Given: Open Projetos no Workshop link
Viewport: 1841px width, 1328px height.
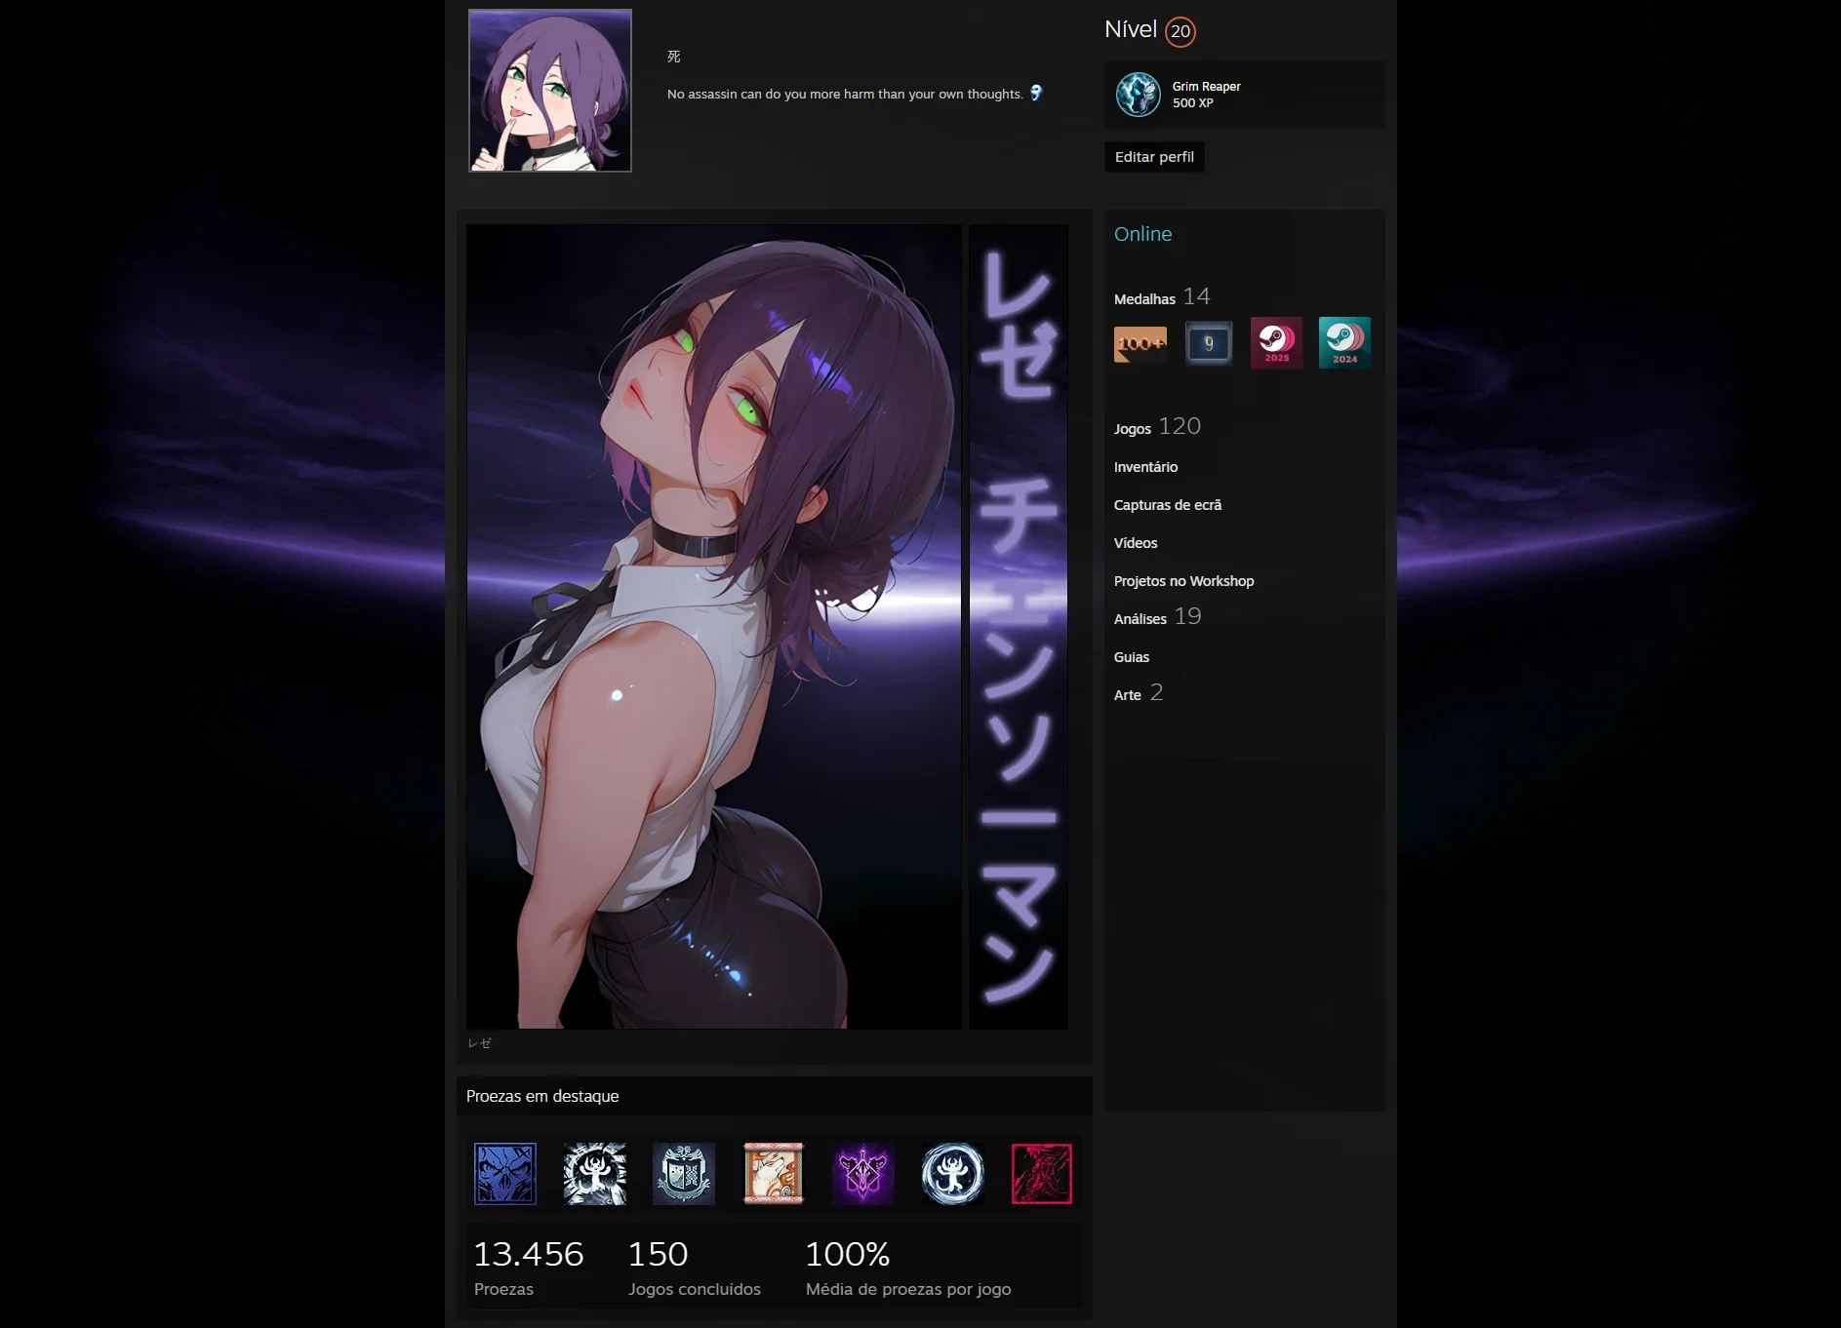Looking at the screenshot, I should [1183, 581].
